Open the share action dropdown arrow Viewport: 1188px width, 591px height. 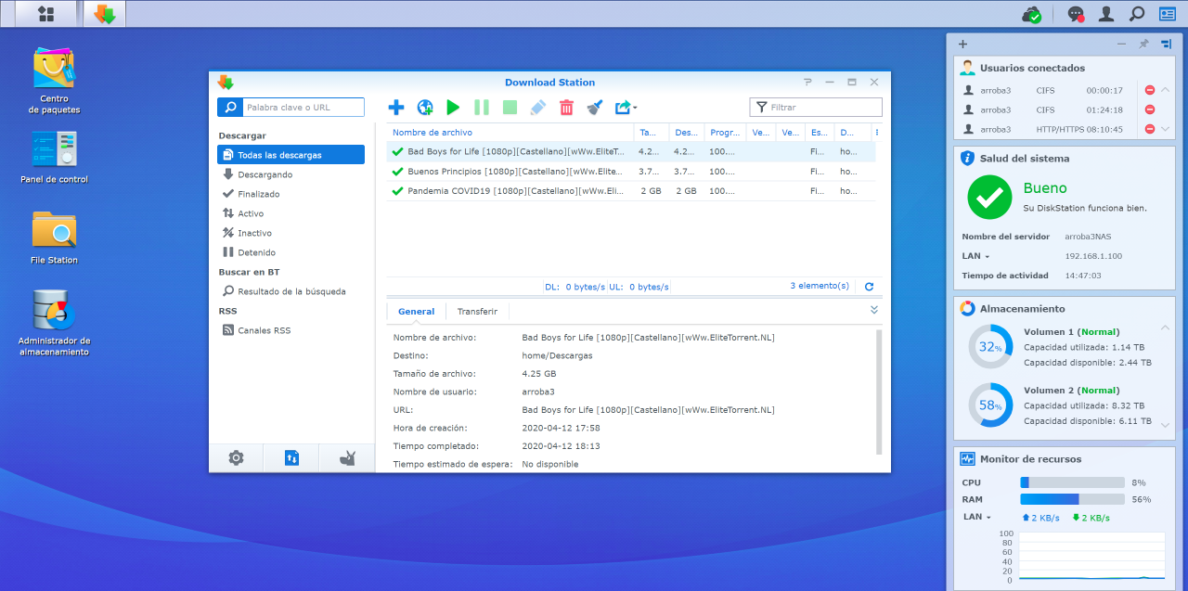coord(635,108)
